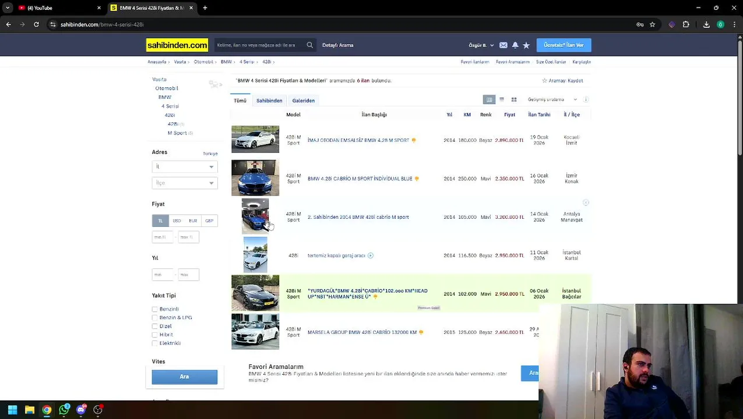Image resolution: width=743 pixels, height=419 pixels.
Task: Click the blue Ara filter button
Action: tap(185, 377)
